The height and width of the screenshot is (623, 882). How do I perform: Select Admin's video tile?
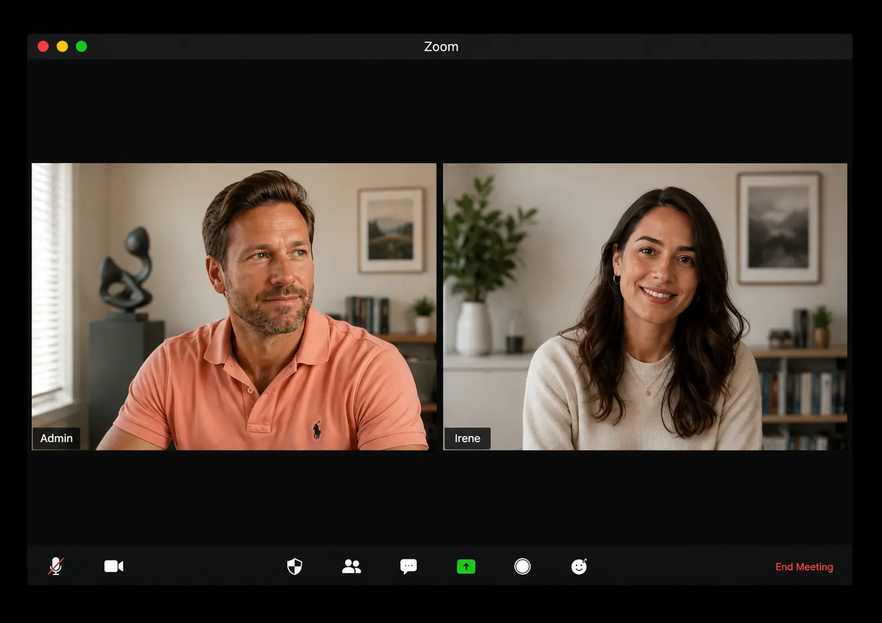(x=234, y=306)
